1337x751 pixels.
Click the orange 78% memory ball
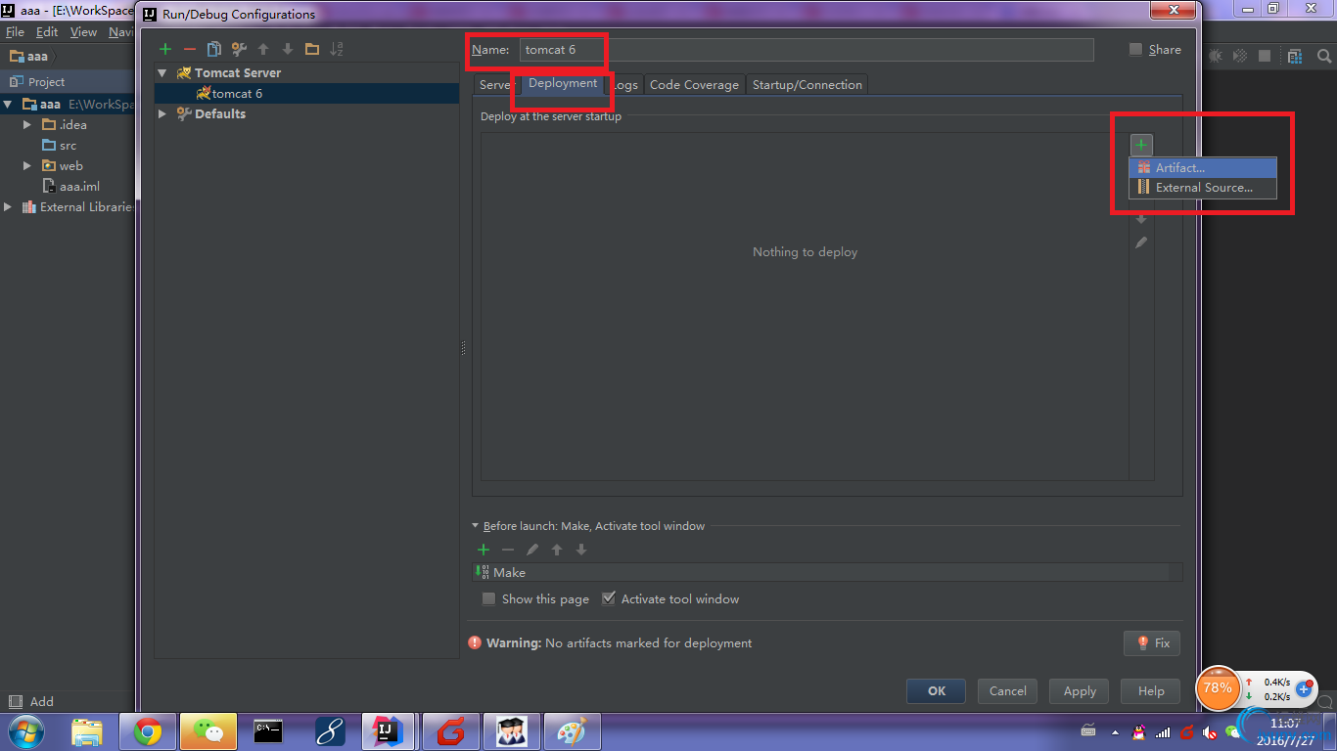(x=1218, y=687)
